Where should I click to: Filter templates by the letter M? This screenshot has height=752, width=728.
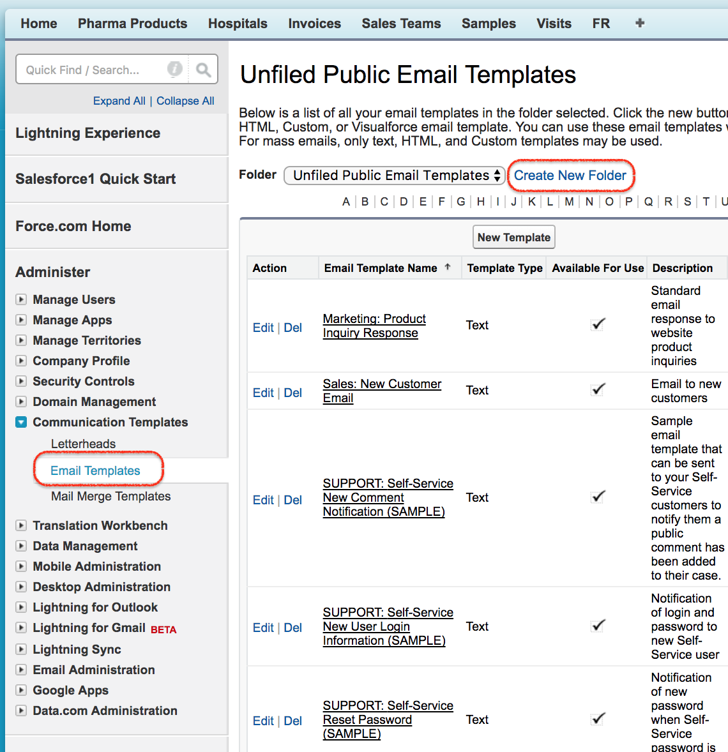tap(569, 202)
